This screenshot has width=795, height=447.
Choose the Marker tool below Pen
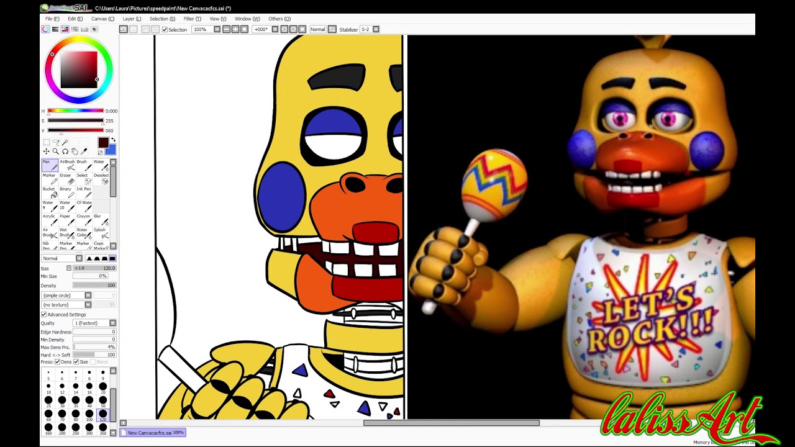pyautogui.click(x=50, y=179)
